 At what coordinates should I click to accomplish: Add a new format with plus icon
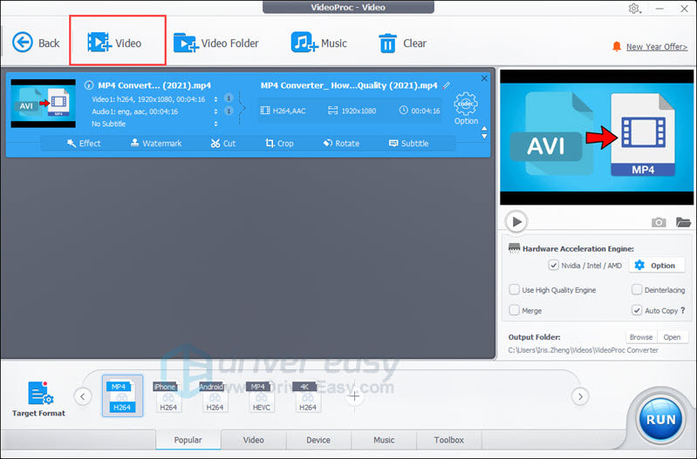[354, 396]
